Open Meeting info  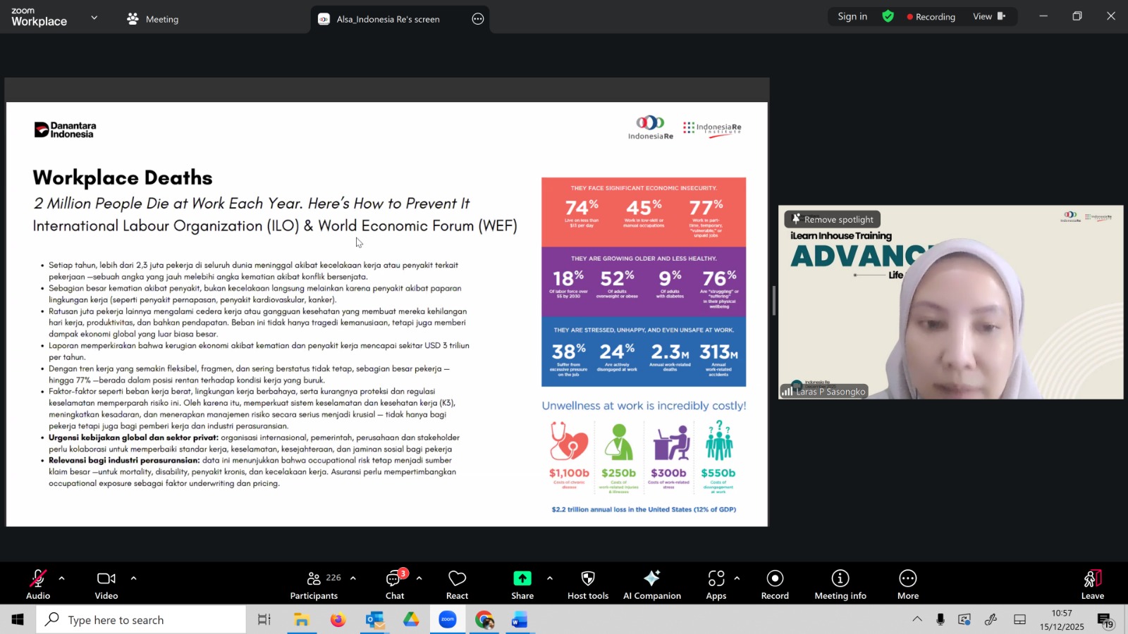(x=840, y=584)
